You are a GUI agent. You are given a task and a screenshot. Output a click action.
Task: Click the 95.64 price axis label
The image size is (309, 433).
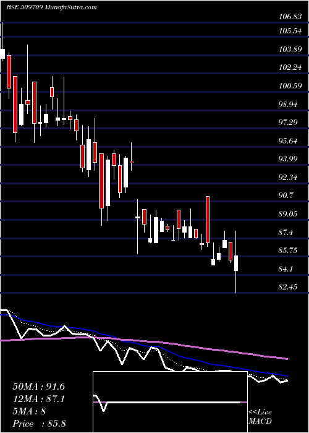[289, 141]
